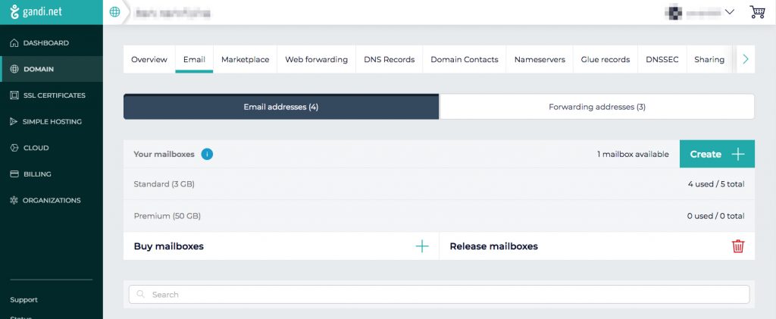
Task: Click the shopping cart icon
Action: [756, 12]
